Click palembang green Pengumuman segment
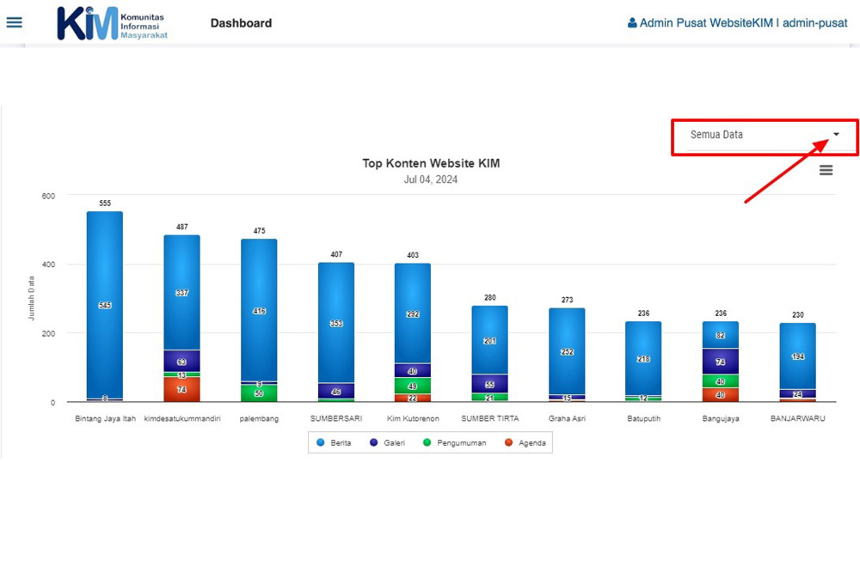The height and width of the screenshot is (572, 860). pyautogui.click(x=259, y=394)
